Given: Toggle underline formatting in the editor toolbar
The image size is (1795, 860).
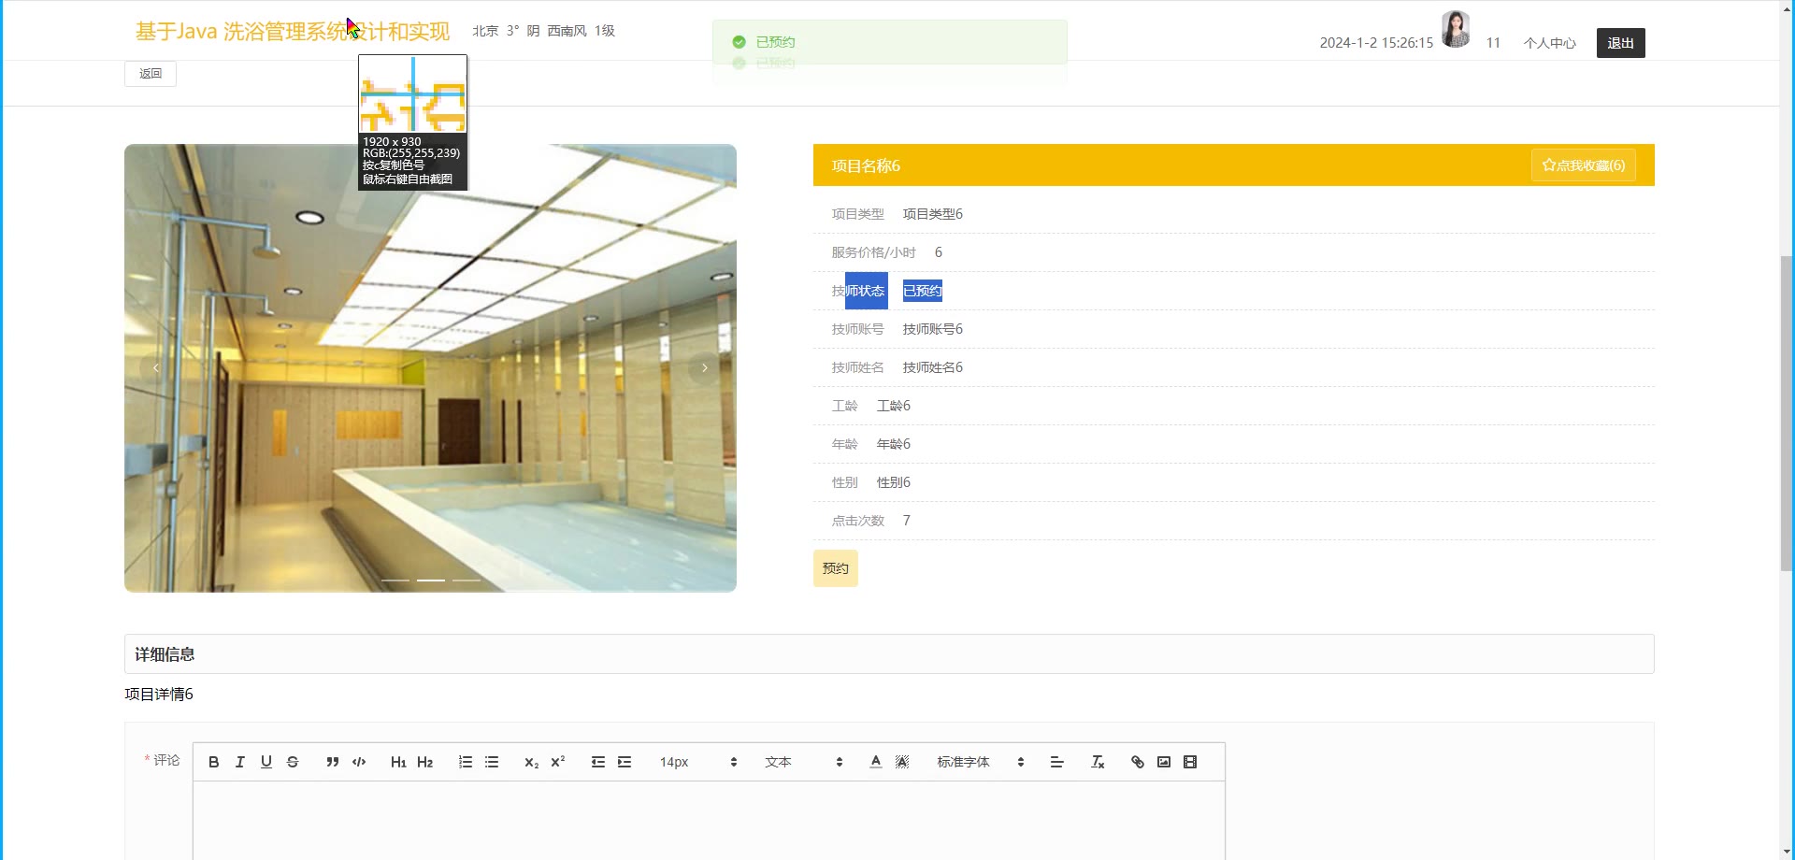Looking at the screenshot, I should point(266,762).
